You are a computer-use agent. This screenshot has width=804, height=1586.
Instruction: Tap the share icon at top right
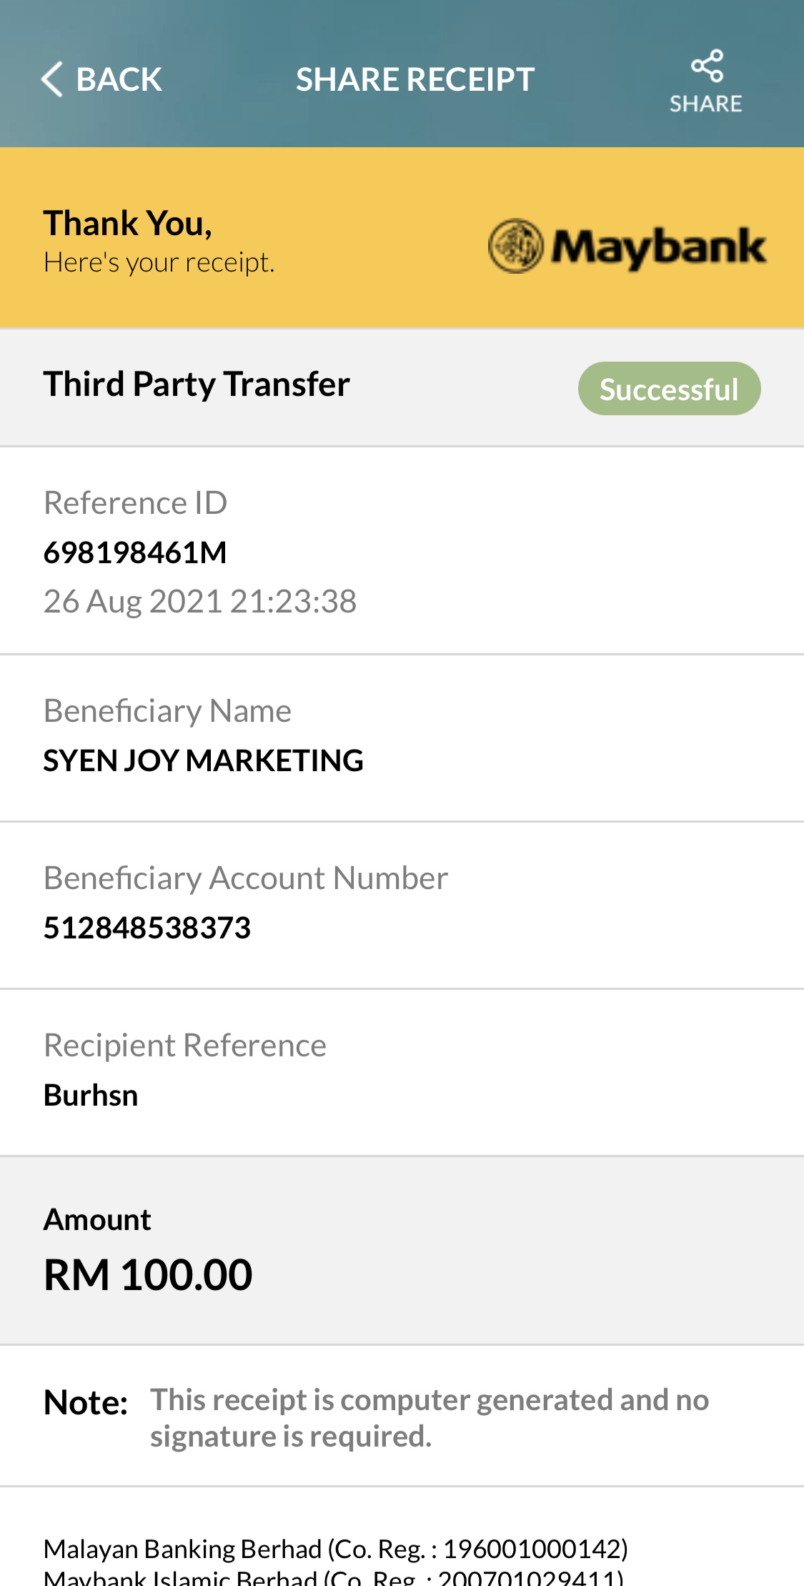(x=707, y=66)
